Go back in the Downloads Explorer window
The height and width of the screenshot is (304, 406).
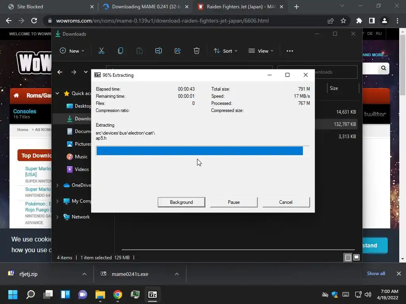[x=60, y=72]
